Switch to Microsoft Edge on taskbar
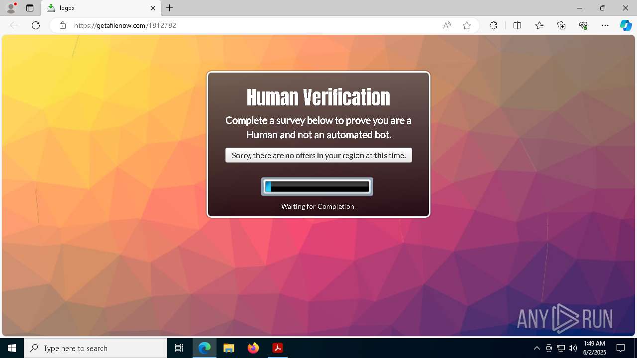Screen dimensions: 637x358 tap(205, 348)
